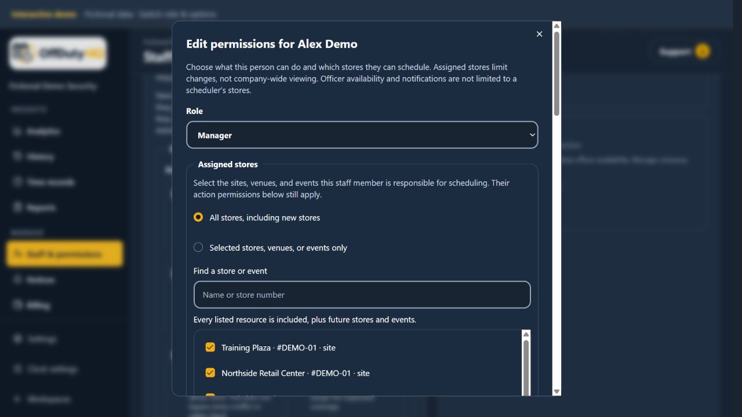The width and height of the screenshot is (742, 417).
Task: Open the Role dropdown showing Manager
Action: click(362, 135)
